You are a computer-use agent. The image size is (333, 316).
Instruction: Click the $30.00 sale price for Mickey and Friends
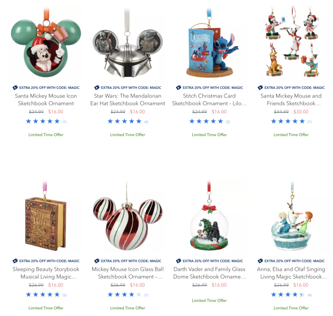point(301,112)
